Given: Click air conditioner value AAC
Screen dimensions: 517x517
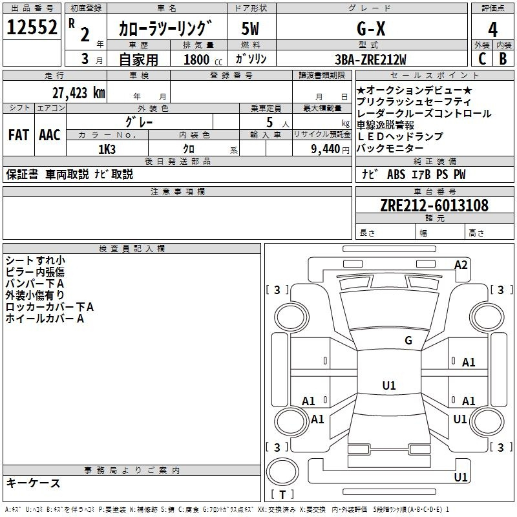Looking at the screenshot, I should (x=50, y=135).
